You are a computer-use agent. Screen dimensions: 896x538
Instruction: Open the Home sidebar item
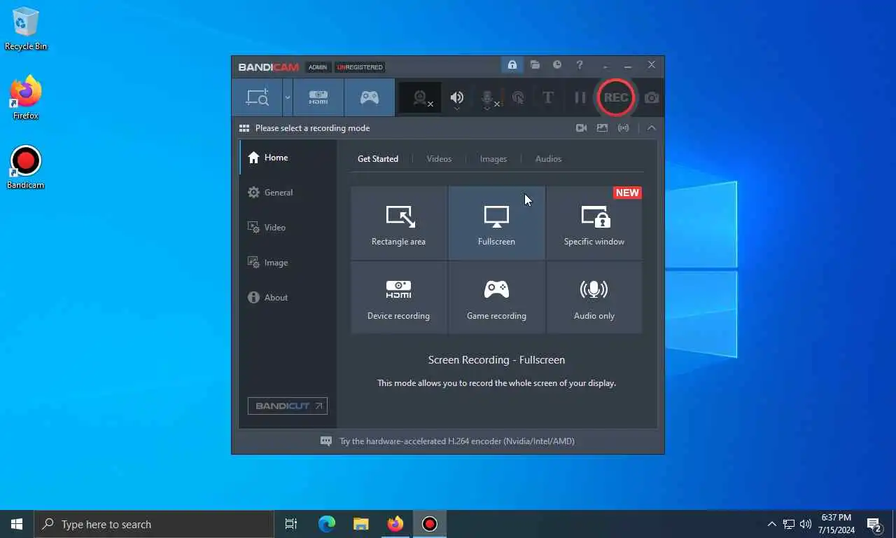pyautogui.click(x=288, y=158)
